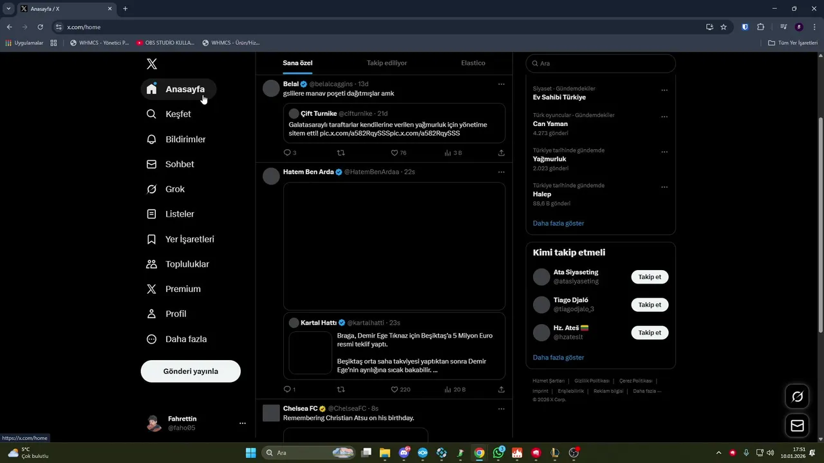Share Hatem Ben Arda's post
The width and height of the screenshot is (824, 463).
tap(501, 389)
